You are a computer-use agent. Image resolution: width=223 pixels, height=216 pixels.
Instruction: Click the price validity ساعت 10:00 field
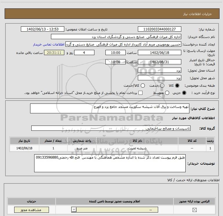coord(116,62)
